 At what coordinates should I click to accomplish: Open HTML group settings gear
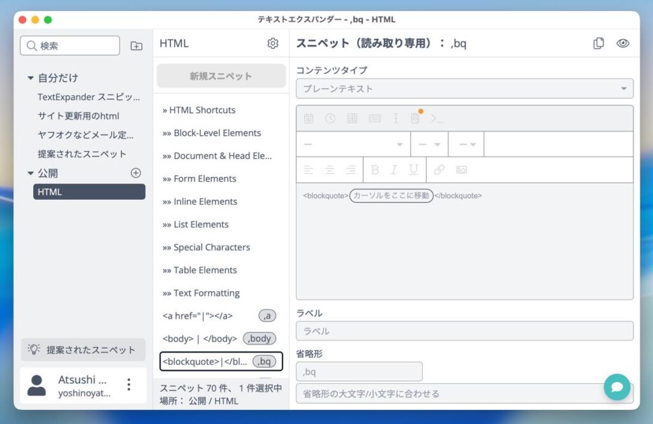pyautogui.click(x=273, y=43)
